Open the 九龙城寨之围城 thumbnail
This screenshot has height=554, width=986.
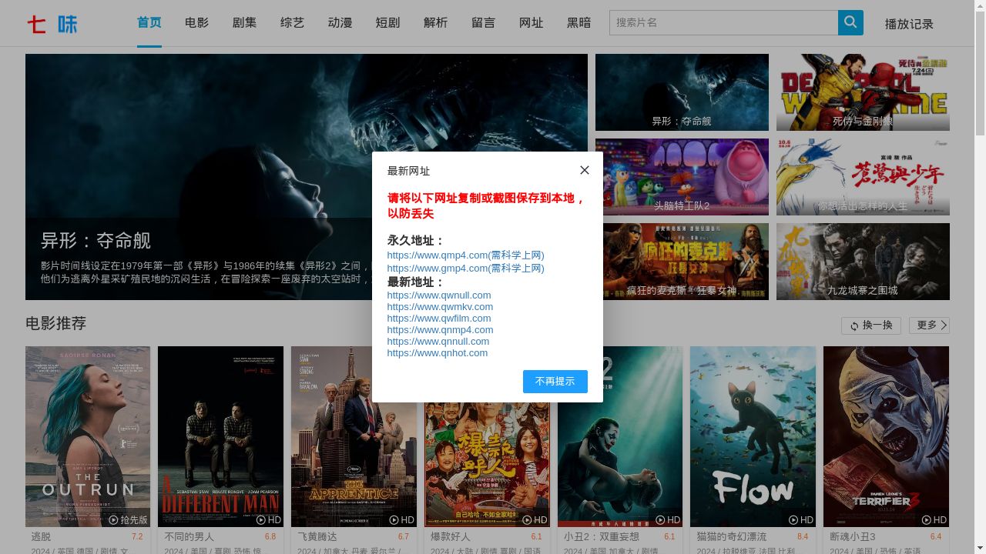click(x=863, y=262)
